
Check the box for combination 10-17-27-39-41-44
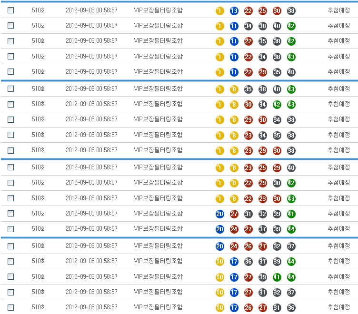click(10, 277)
